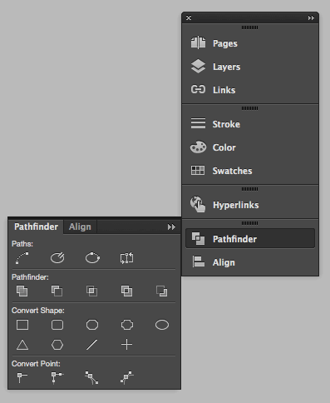This screenshot has width=330, height=403.
Task: Click the Join Path icon
Action: [x=22, y=258]
